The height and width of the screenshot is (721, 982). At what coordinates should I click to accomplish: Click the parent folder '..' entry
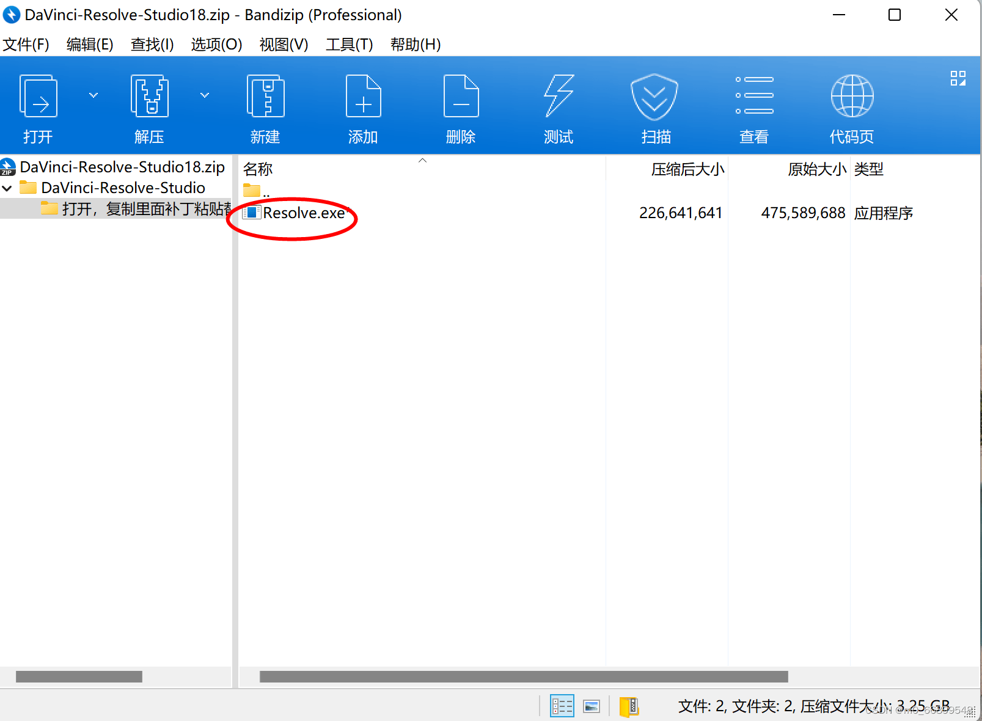tap(257, 191)
